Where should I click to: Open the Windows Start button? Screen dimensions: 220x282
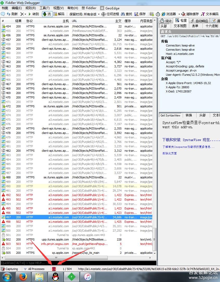click(7, 277)
